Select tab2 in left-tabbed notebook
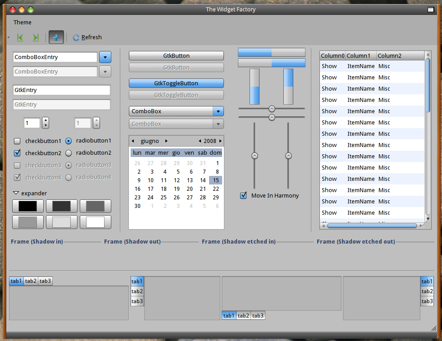Viewport: 442px width, 341px height. pos(137,291)
